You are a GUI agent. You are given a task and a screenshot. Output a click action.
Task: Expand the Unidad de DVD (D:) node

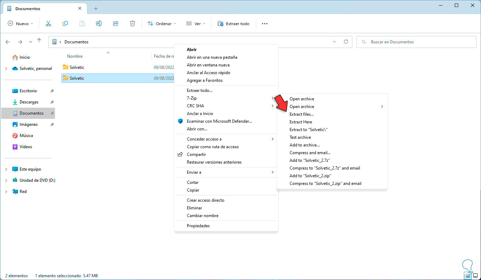click(6, 180)
